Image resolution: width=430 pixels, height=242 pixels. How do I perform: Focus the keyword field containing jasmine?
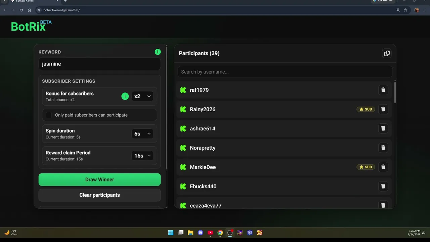pyautogui.click(x=100, y=64)
